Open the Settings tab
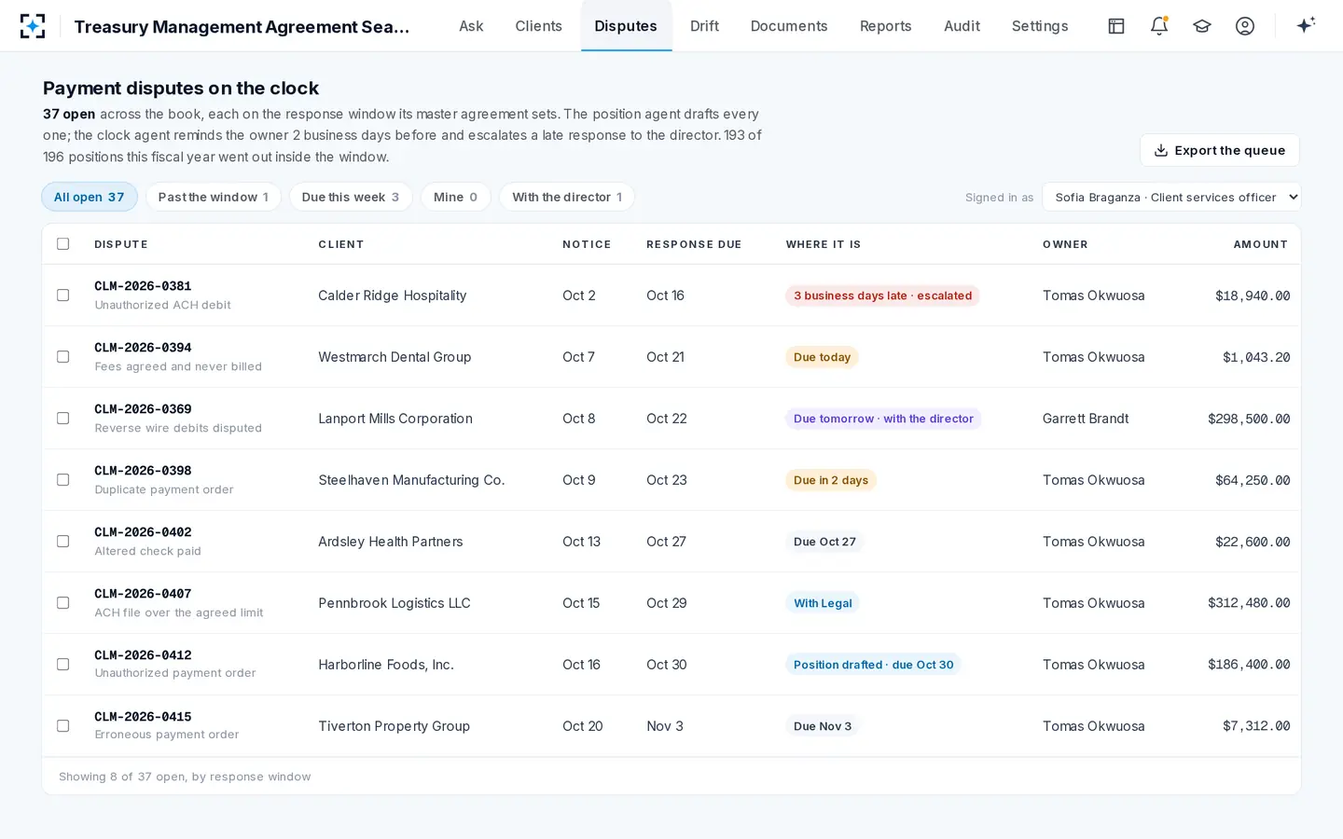Image resolution: width=1343 pixels, height=839 pixels. coord(1040,26)
